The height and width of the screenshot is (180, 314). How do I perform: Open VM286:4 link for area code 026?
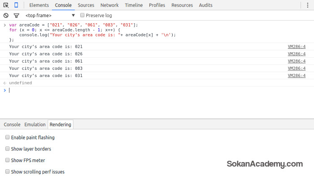coord(297,54)
